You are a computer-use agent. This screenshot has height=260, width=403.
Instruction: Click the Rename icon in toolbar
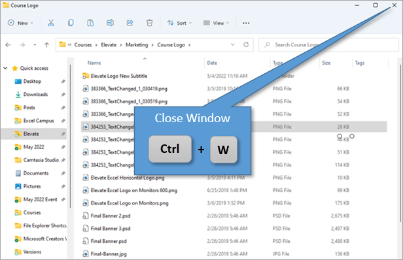point(110,23)
